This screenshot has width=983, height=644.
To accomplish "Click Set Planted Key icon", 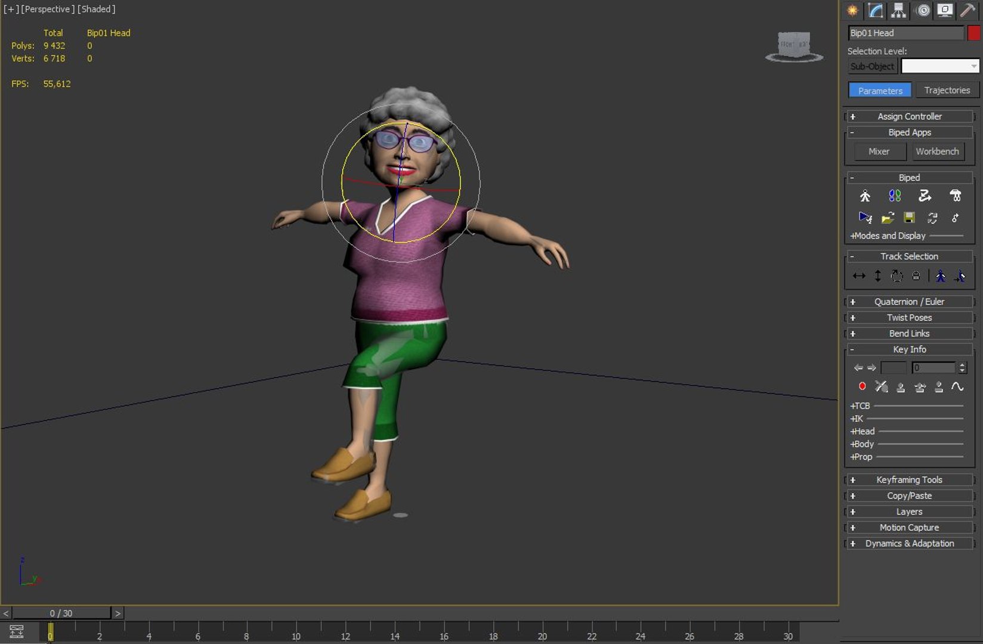I will (x=901, y=386).
